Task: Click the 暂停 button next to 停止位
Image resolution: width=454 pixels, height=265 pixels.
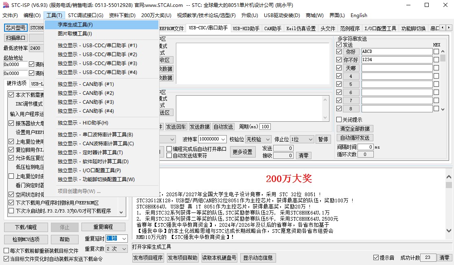Action: pyautogui.click(x=323, y=139)
